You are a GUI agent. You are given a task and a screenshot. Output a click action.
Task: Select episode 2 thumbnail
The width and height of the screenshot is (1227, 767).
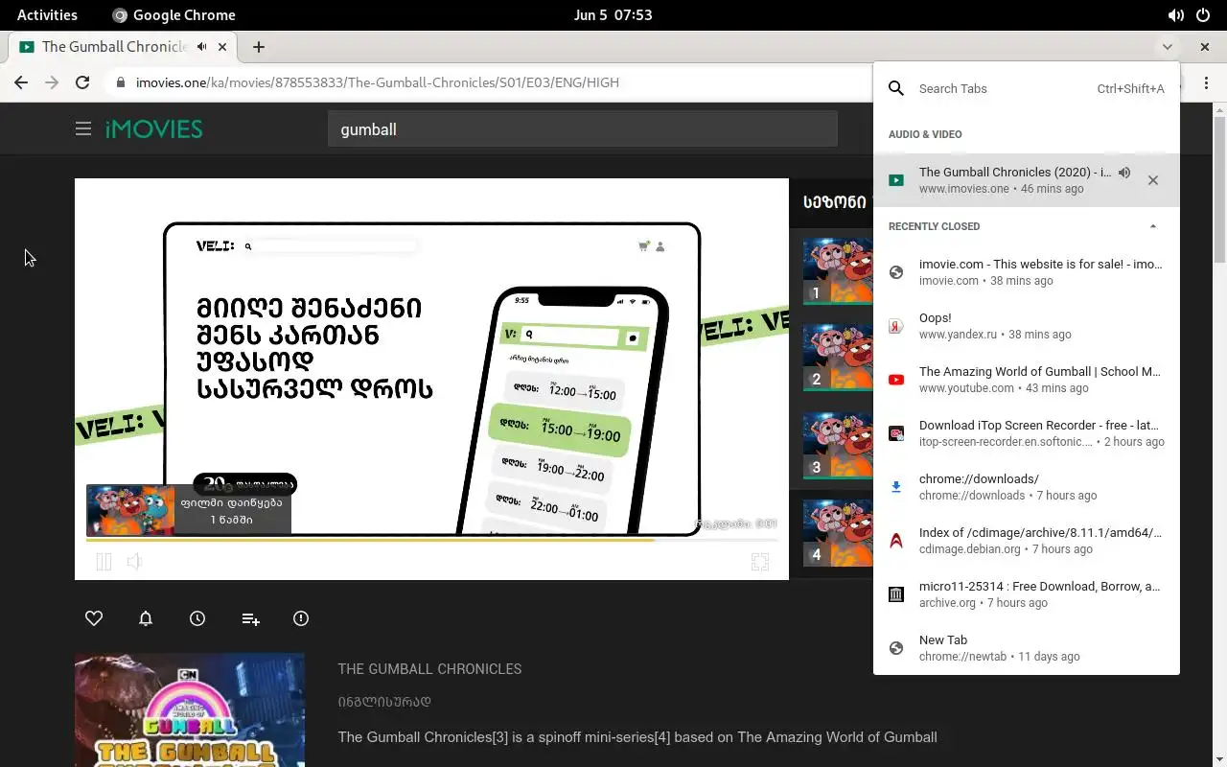(x=838, y=357)
